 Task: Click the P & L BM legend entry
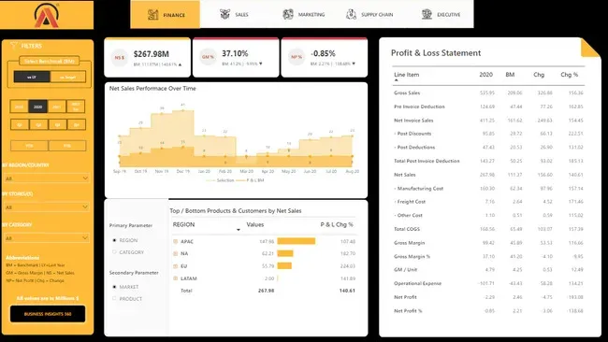(250, 180)
